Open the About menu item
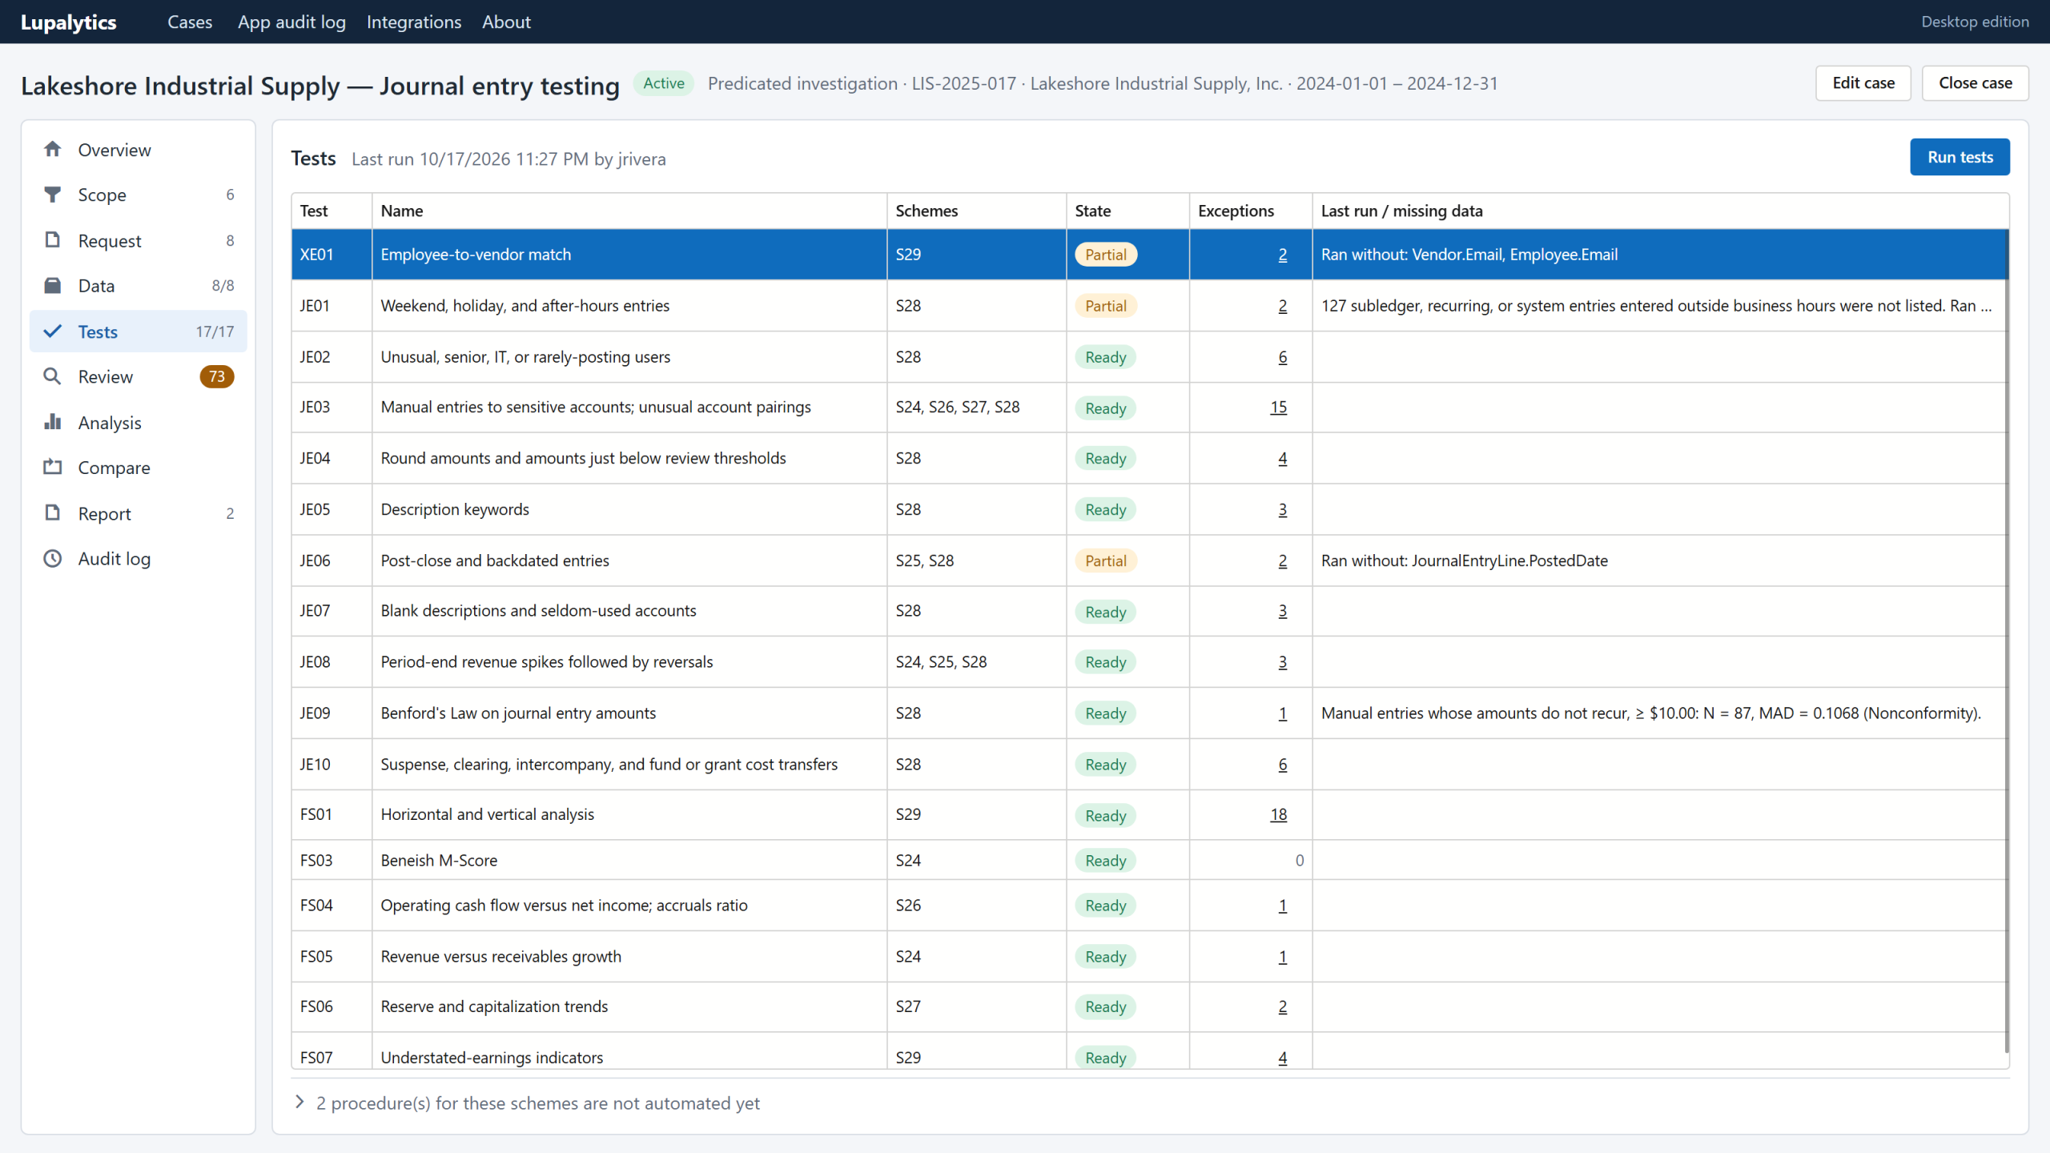Viewport: 2050px width, 1153px height. 506,22
